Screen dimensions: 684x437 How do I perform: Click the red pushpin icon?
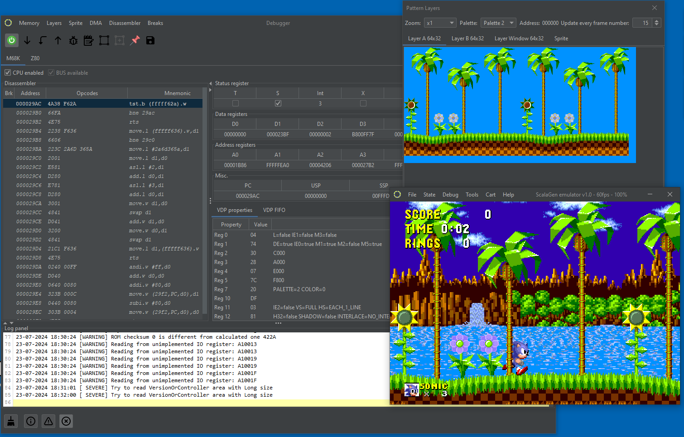tap(135, 40)
